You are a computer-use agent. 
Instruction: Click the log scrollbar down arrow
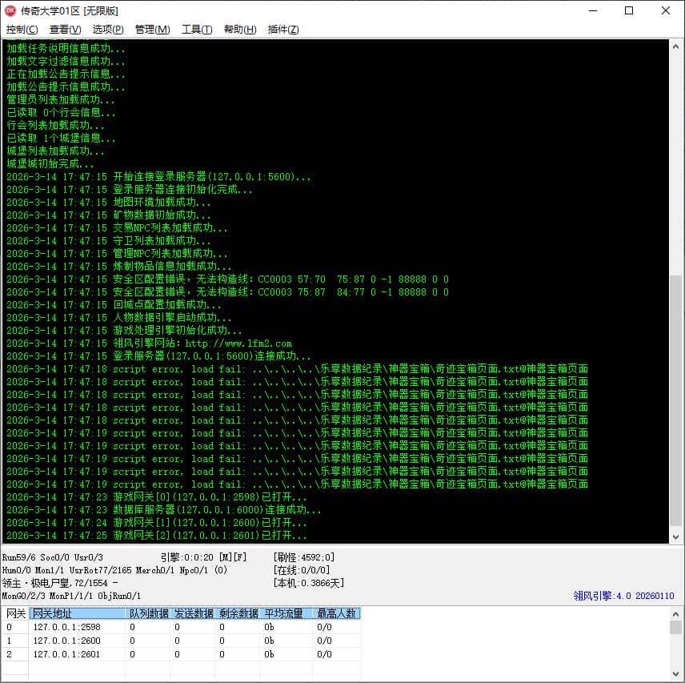[x=675, y=537]
